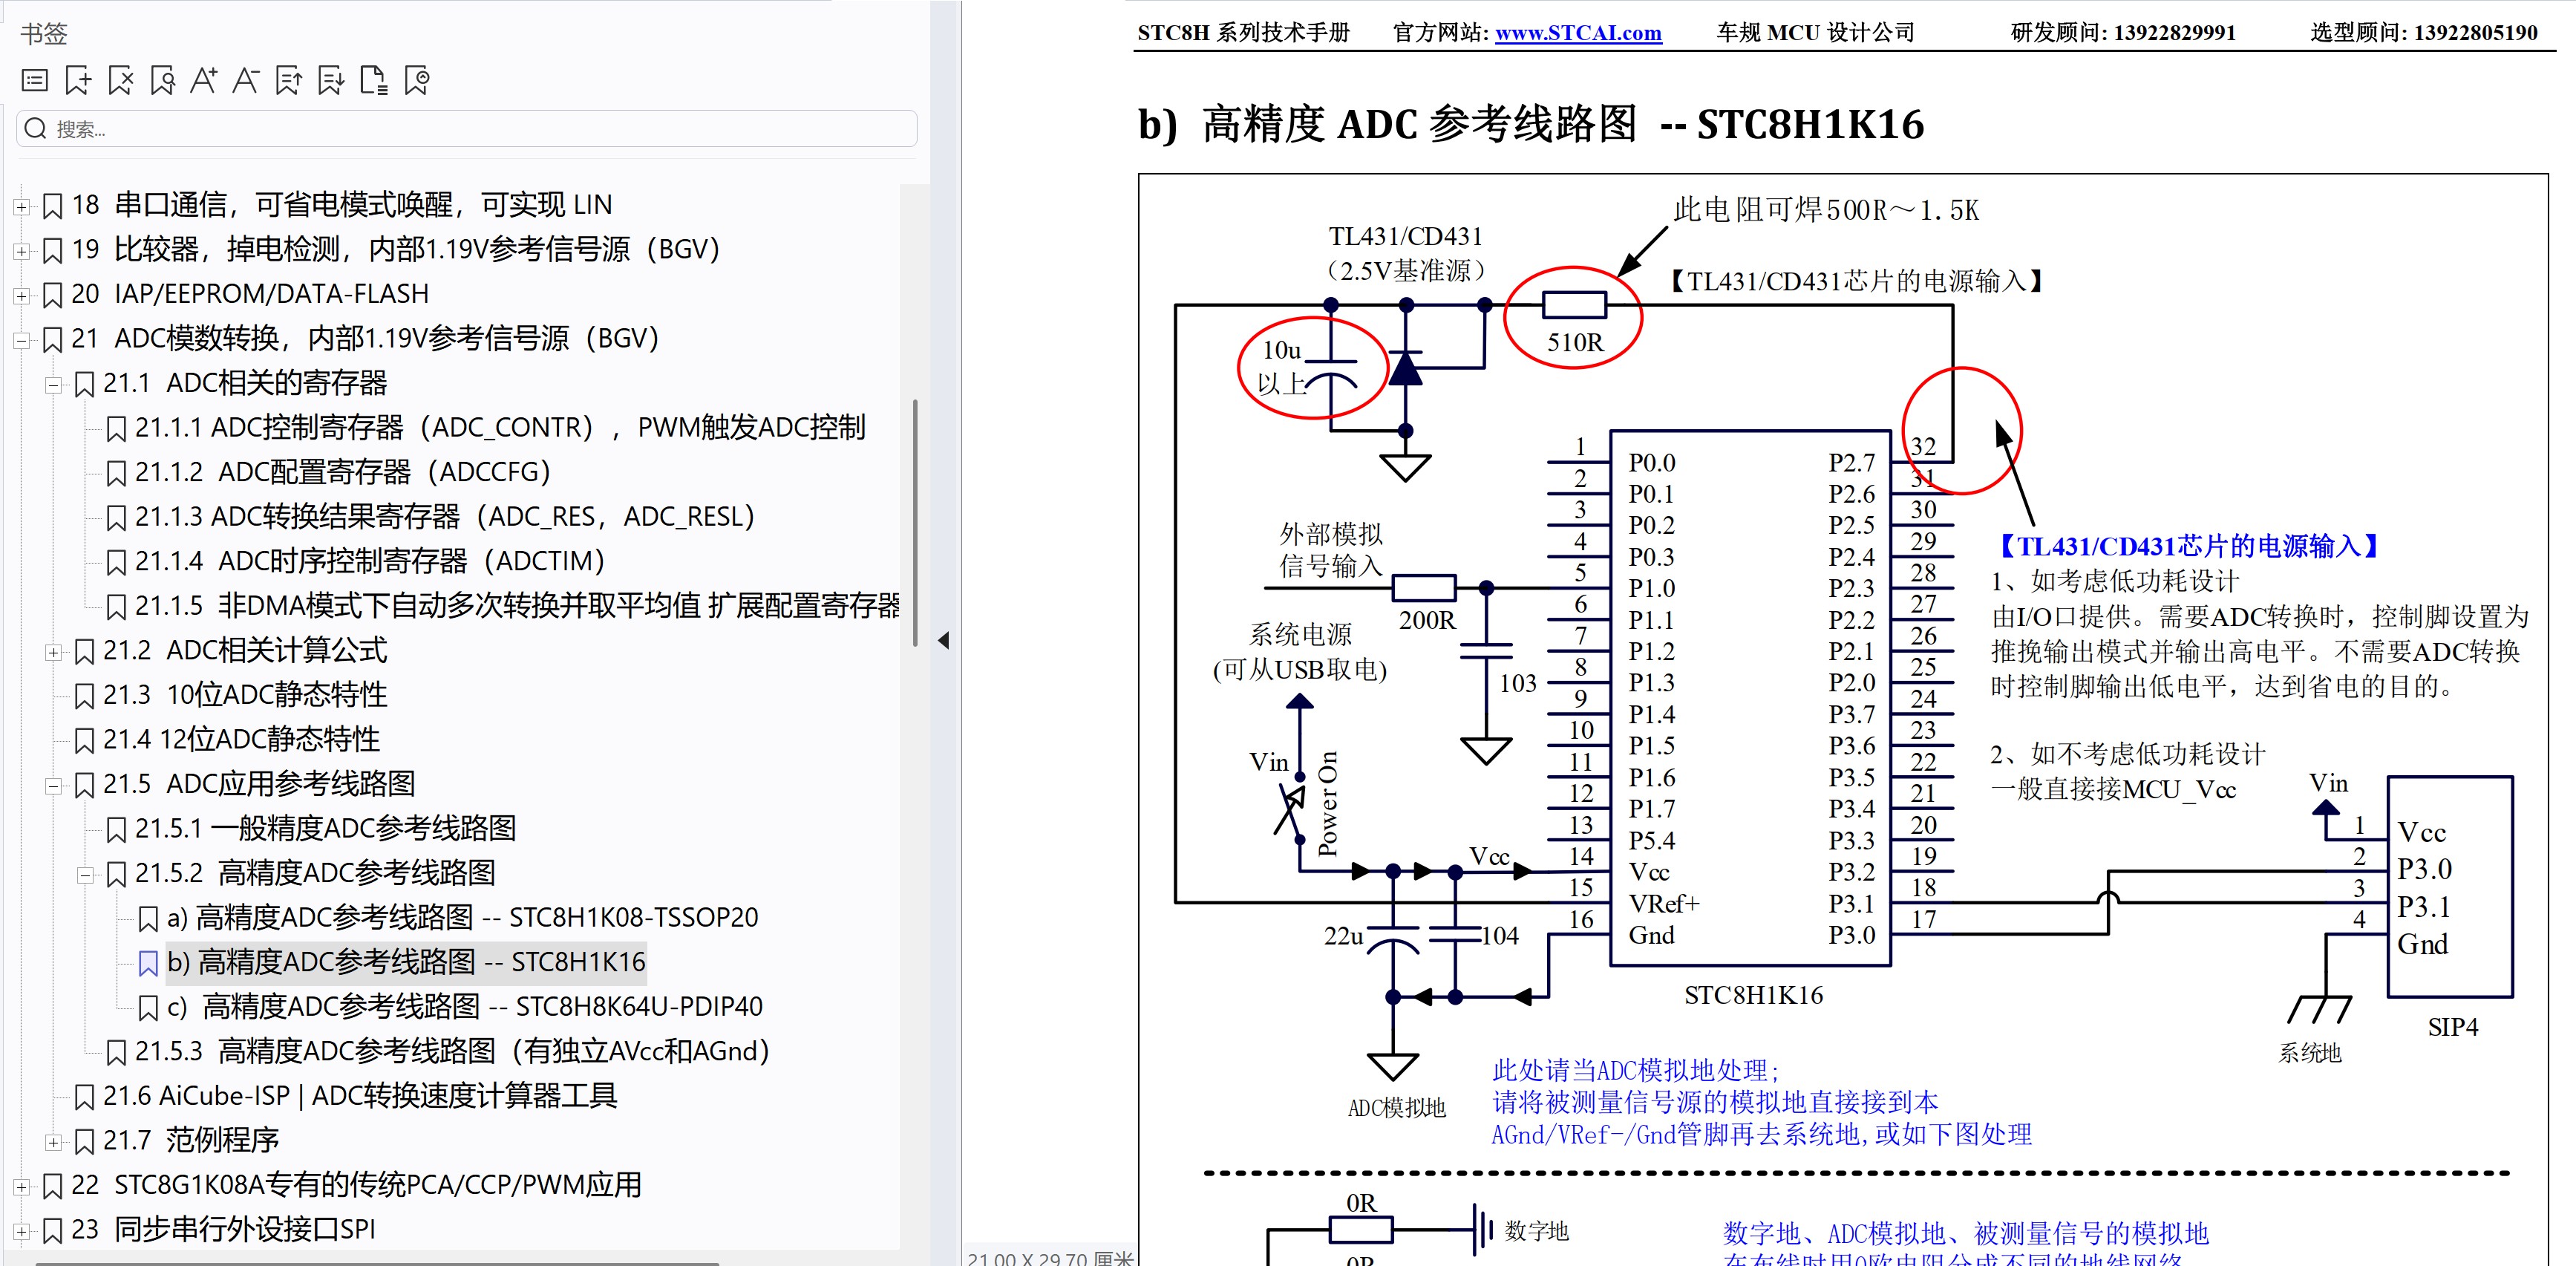Open bookmark 21.5.3 有独立AVcc和AGnd

pyautogui.click(x=452, y=1051)
